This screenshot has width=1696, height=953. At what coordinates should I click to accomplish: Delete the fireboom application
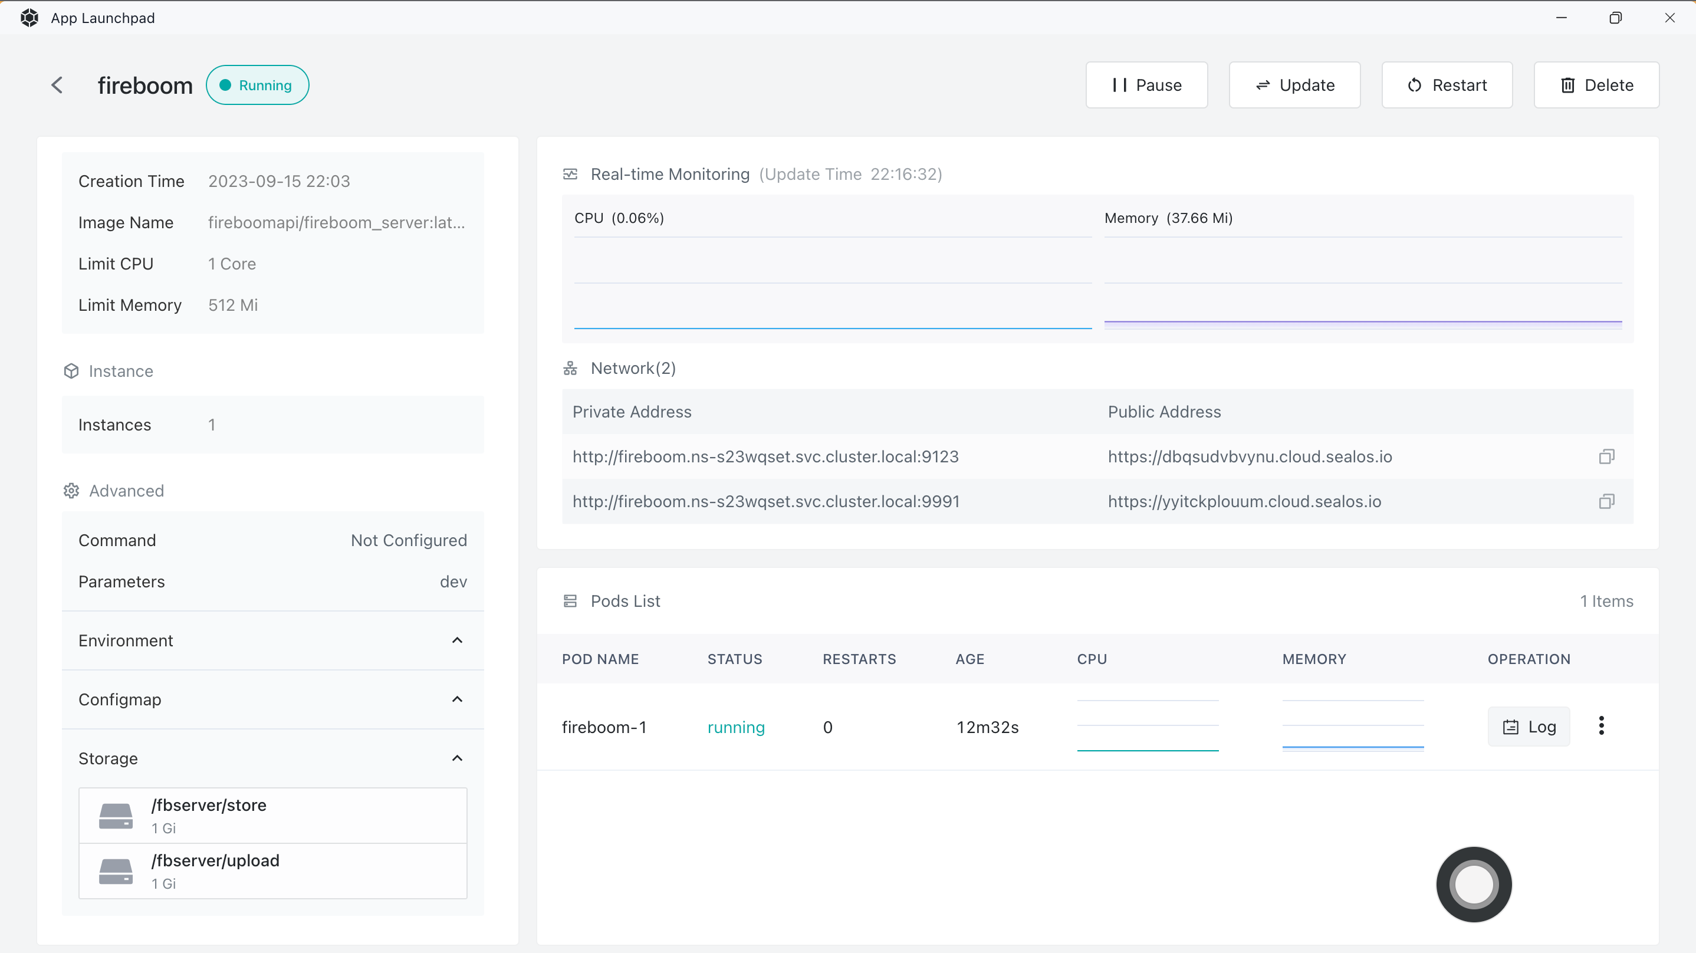(x=1596, y=85)
